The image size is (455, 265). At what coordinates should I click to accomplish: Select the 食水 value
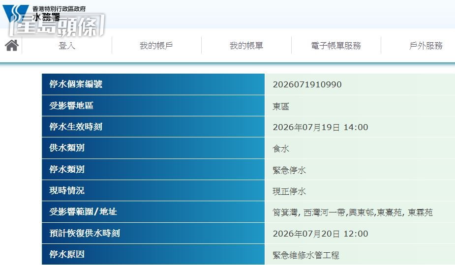(280, 149)
